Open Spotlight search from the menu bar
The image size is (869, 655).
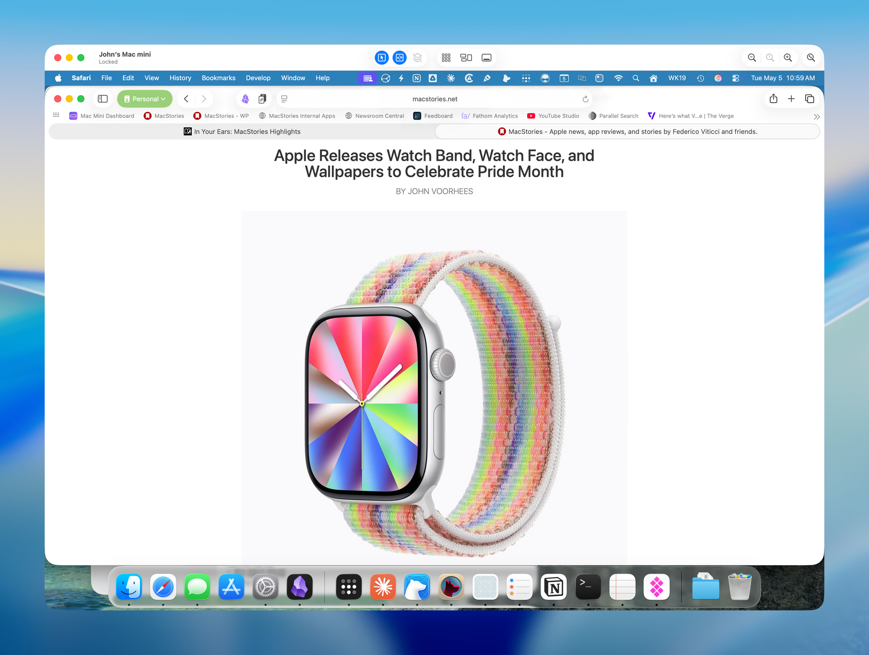[x=636, y=78]
